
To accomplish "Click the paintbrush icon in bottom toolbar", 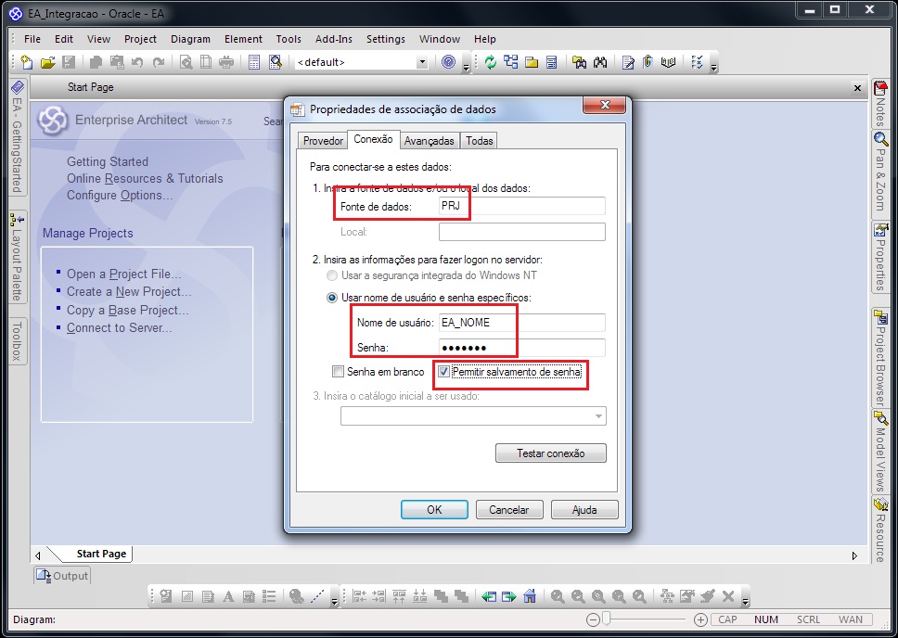I will point(708,597).
